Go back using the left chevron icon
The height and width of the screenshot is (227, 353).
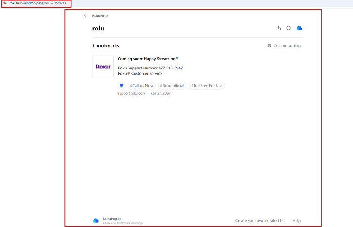tap(85, 15)
